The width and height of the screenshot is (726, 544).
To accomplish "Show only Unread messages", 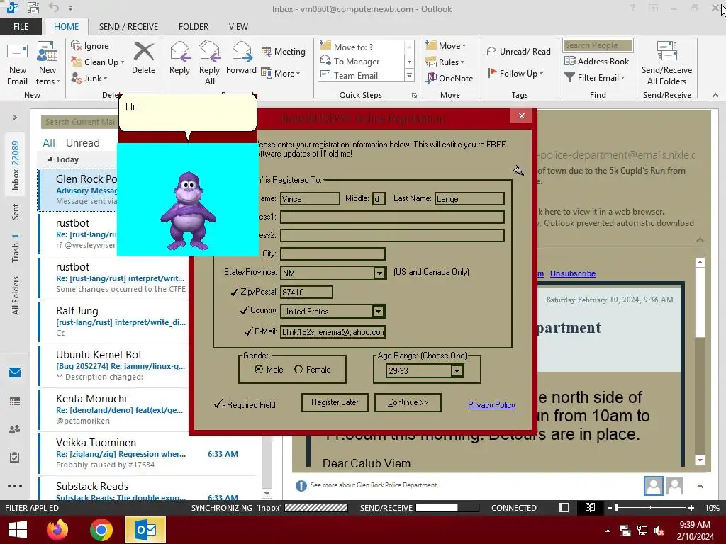I will click(x=82, y=143).
